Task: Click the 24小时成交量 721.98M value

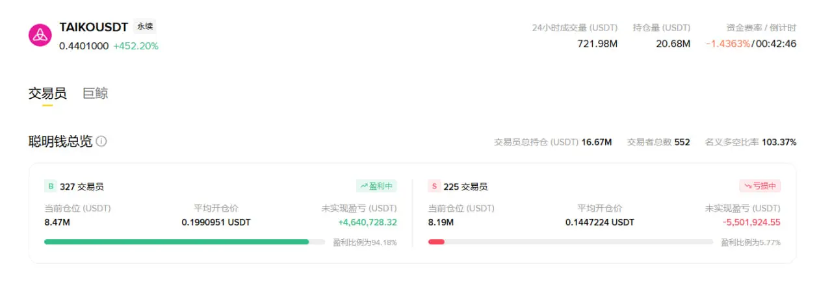Action: (x=597, y=44)
